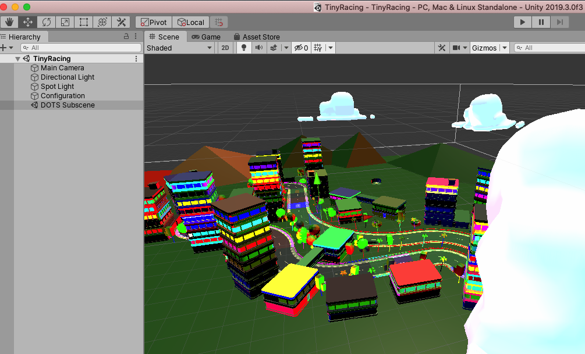Collapse the TinyRacing hierarchy

click(x=17, y=58)
